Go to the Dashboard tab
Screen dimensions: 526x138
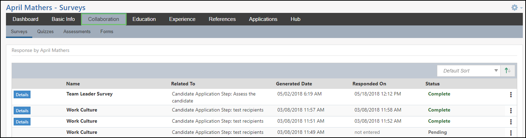(x=25, y=19)
